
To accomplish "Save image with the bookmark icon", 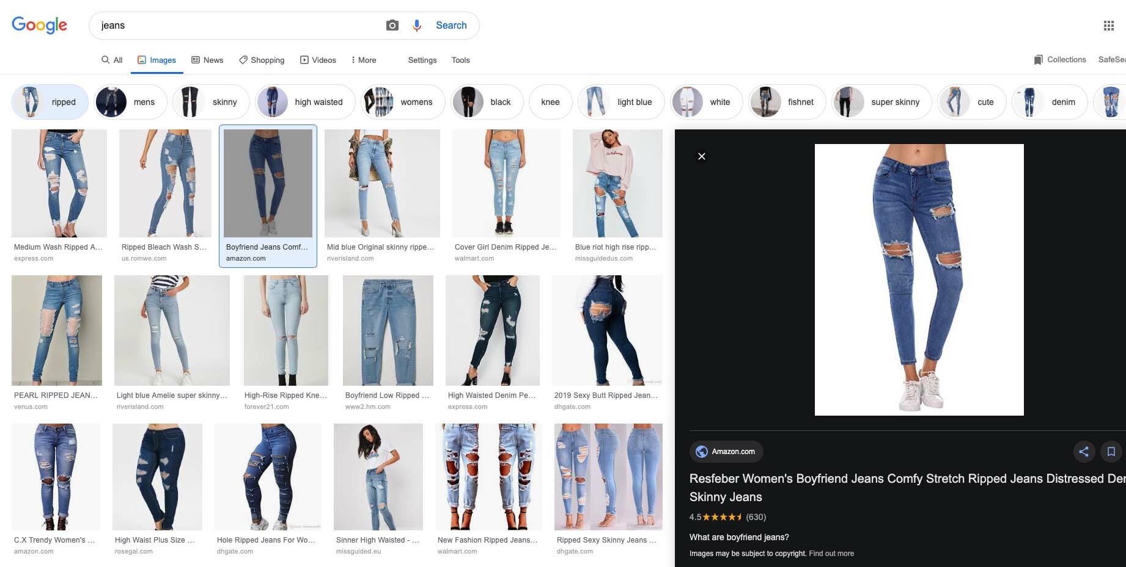I will [x=1111, y=452].
